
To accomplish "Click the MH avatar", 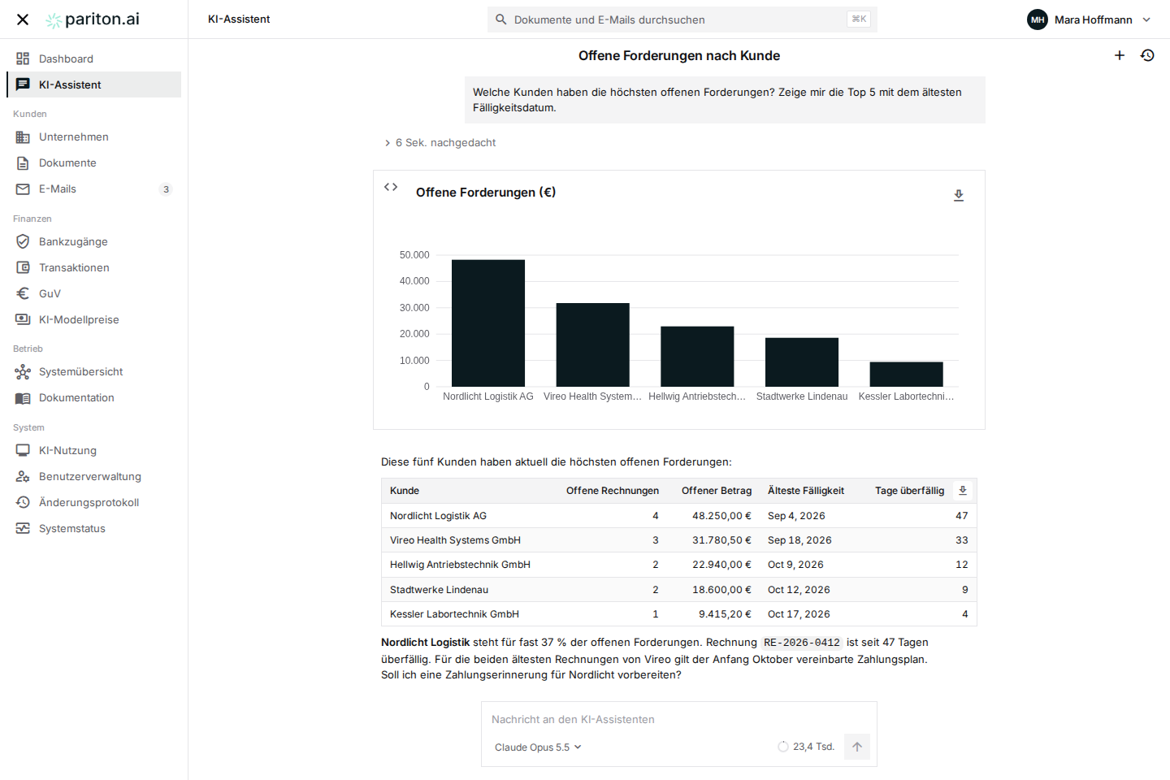I will click(x=1038, y=19).
